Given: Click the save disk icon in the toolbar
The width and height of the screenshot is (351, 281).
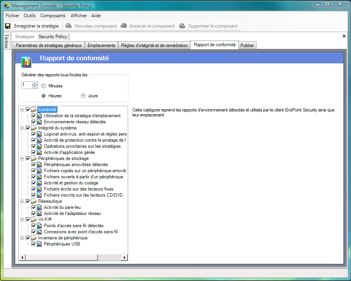Looking at the screenshot, I should tap(8, 26).
